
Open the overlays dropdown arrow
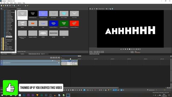click(x=108, y=9)
